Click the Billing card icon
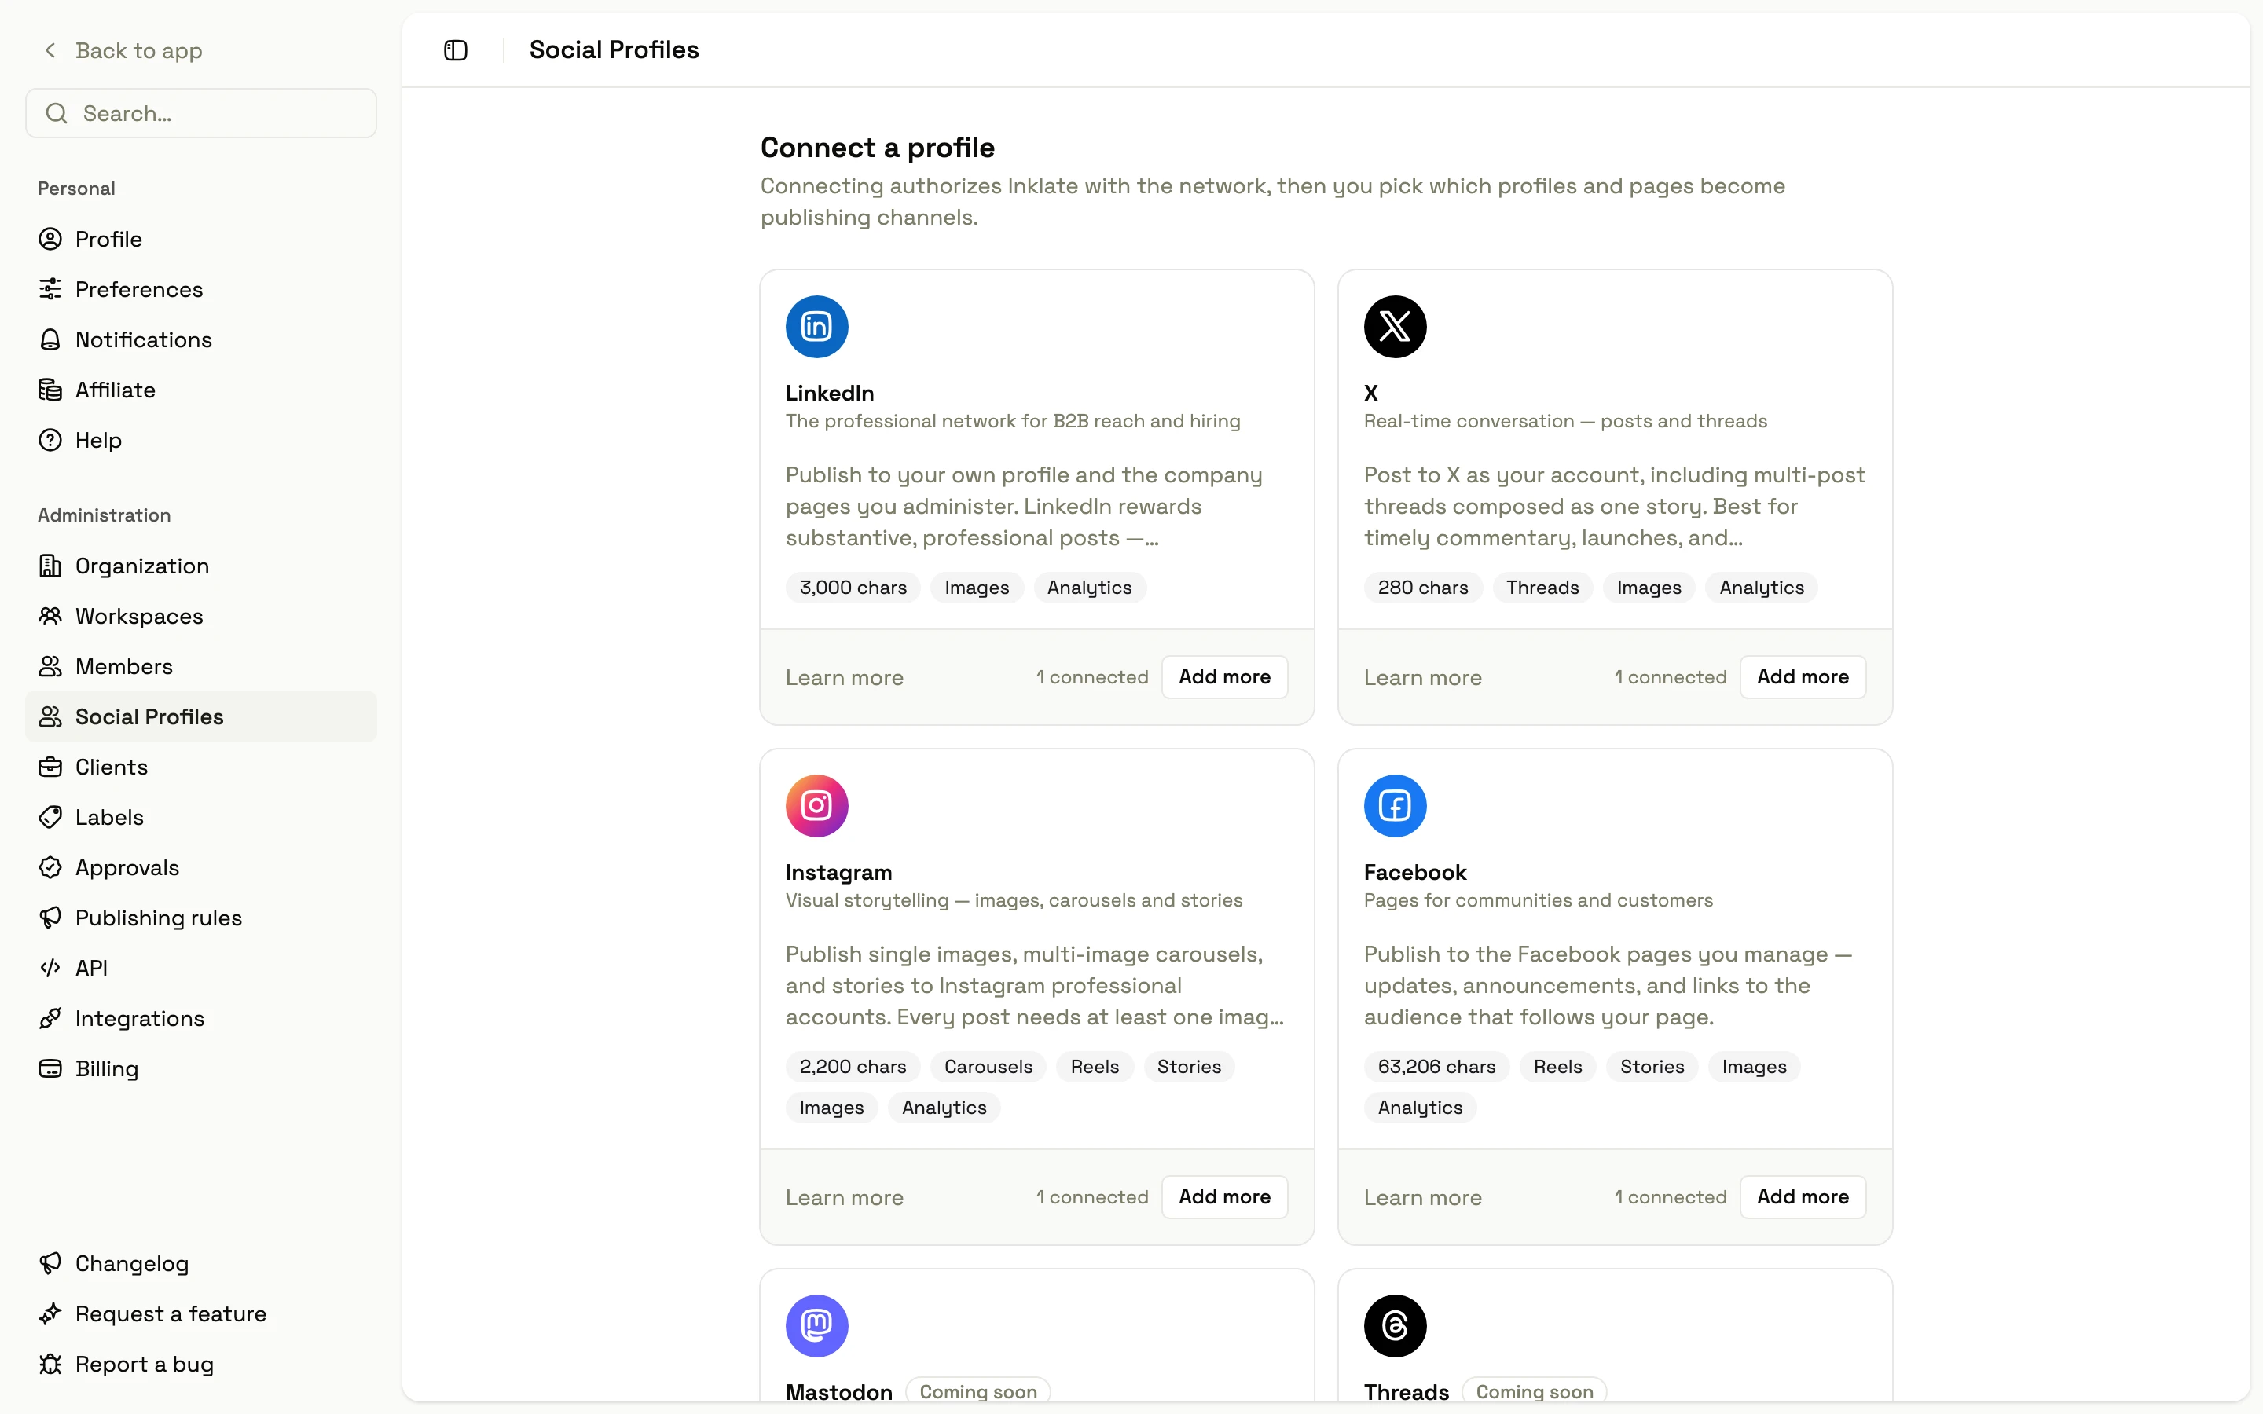 click(50, 1069)
